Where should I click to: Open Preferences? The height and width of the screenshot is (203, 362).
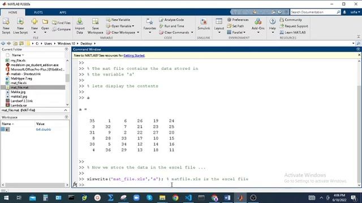(x=238, y=20)
